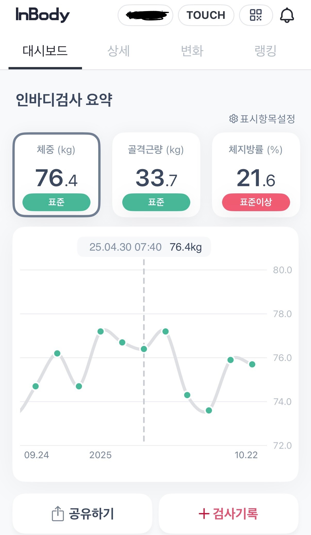Tap the InBody logo

tap(43, 15)
